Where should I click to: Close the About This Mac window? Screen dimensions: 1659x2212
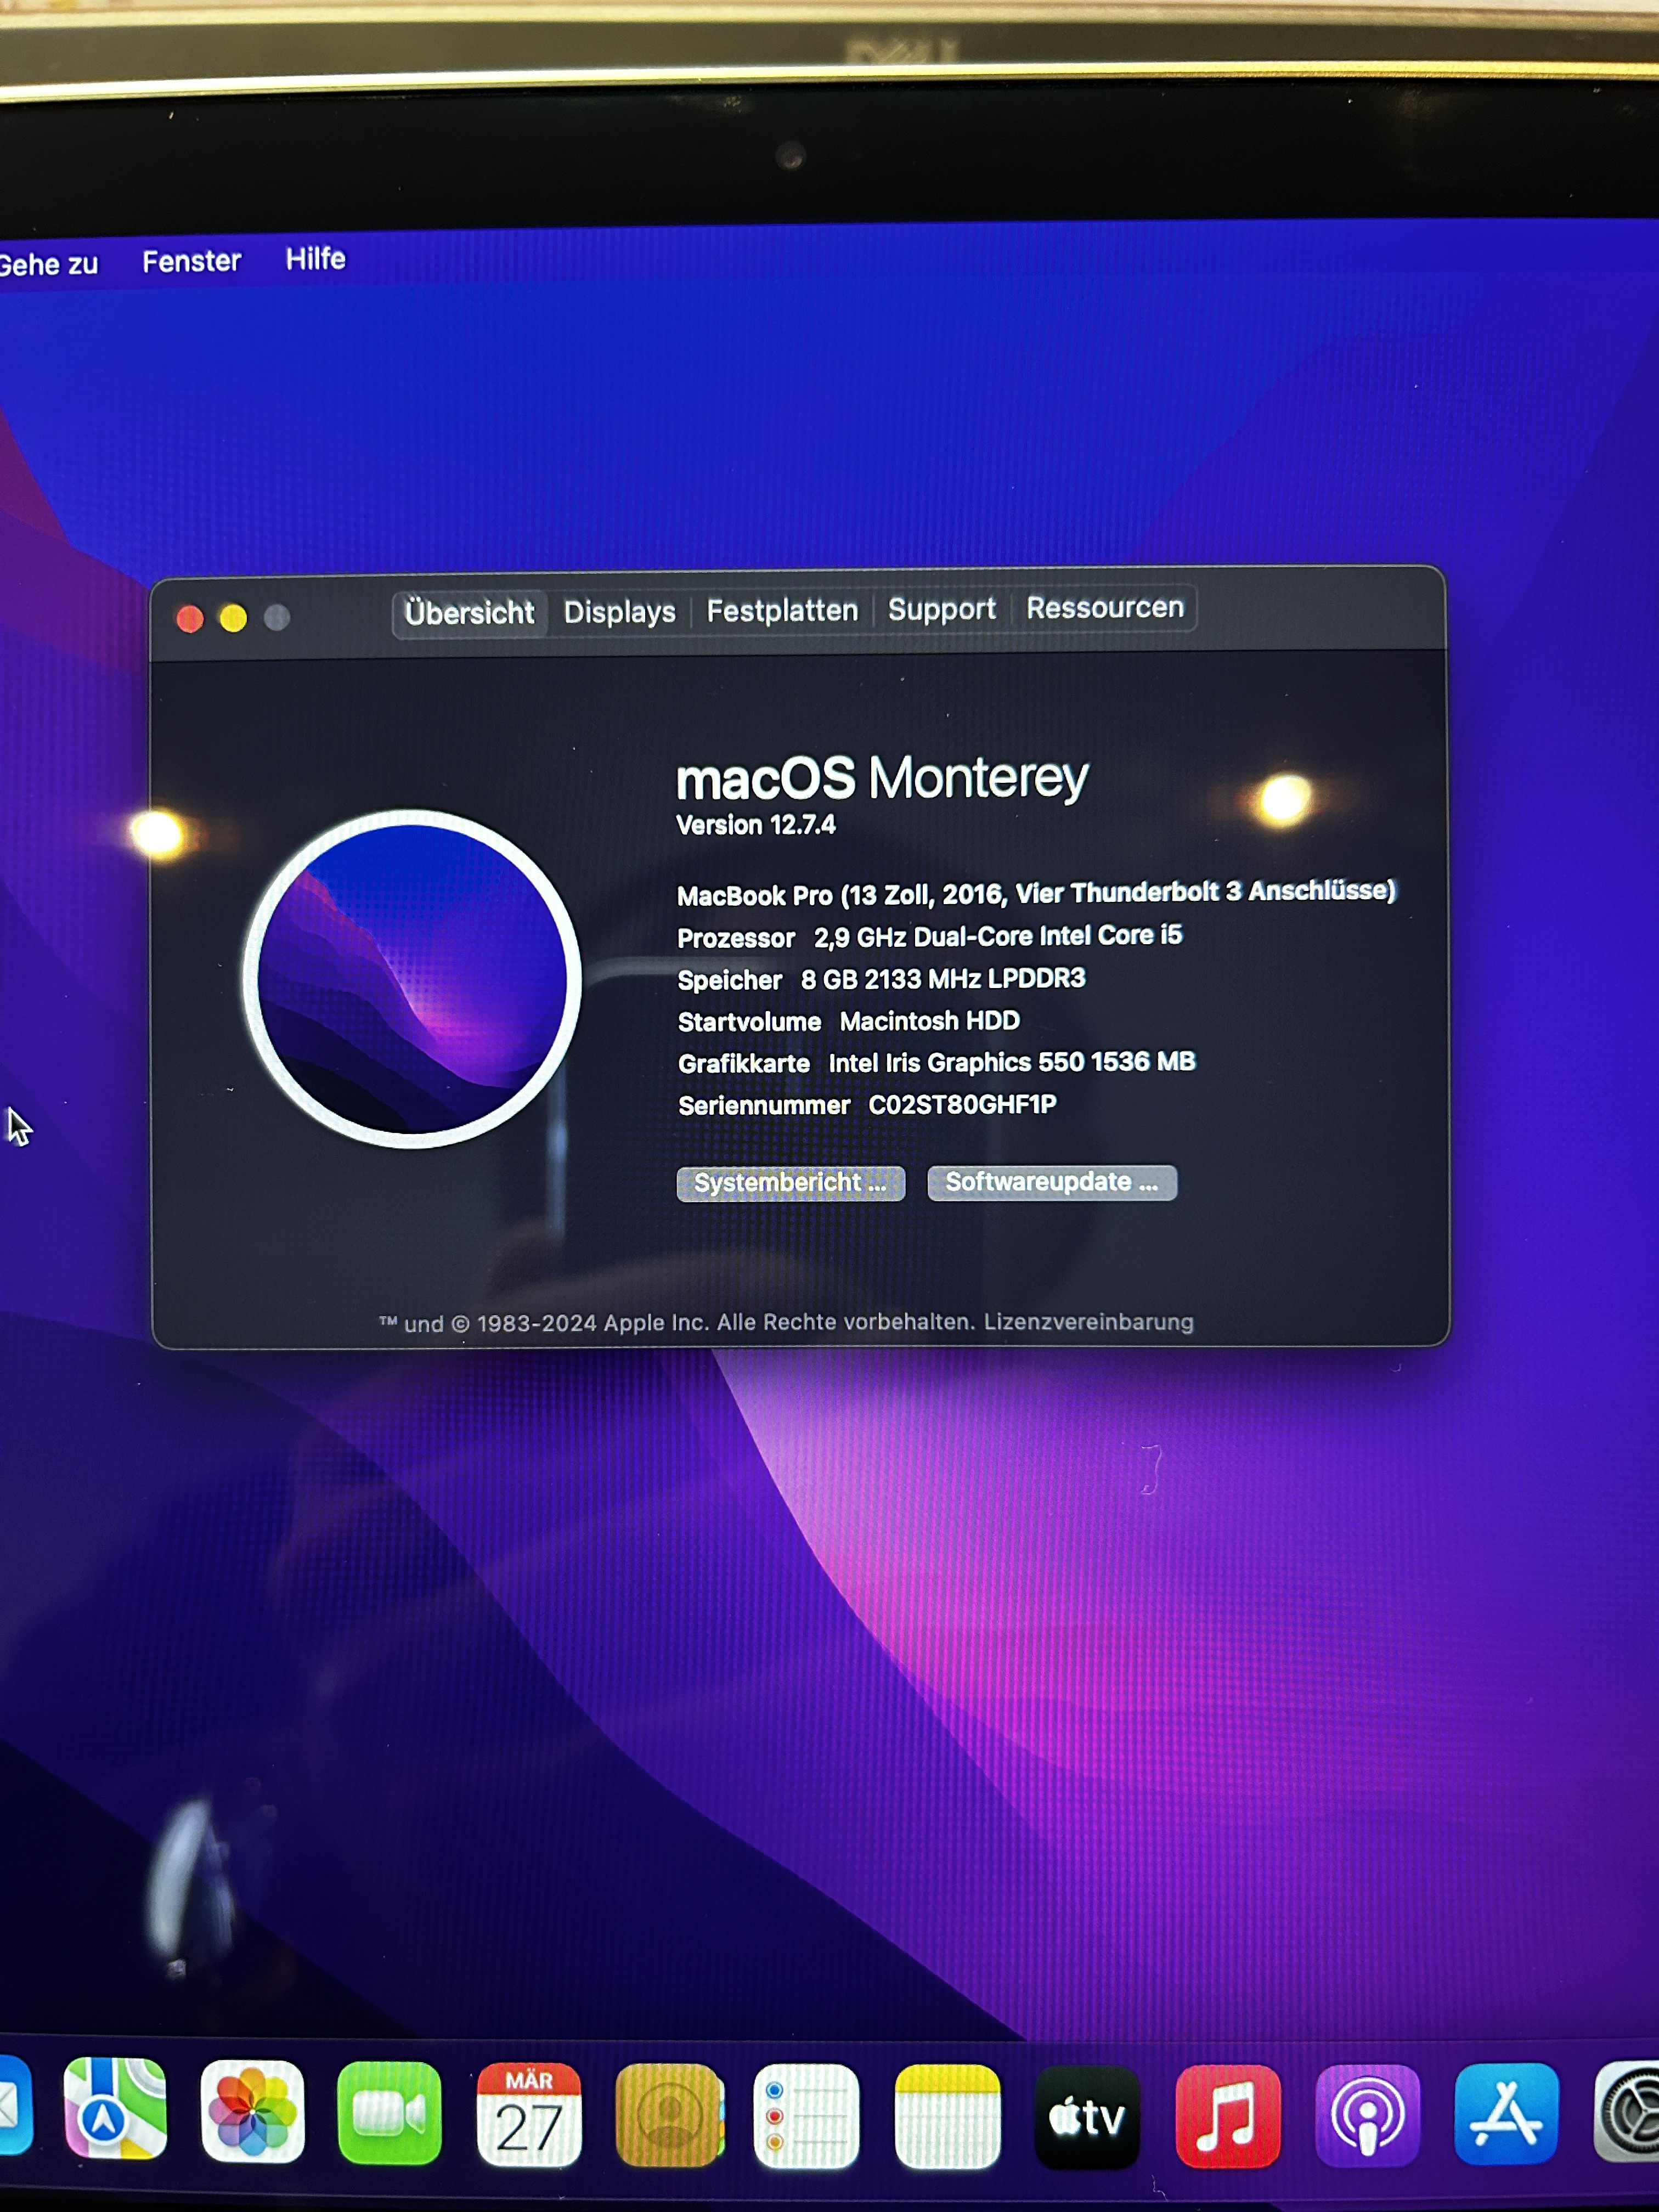point(190,619)
